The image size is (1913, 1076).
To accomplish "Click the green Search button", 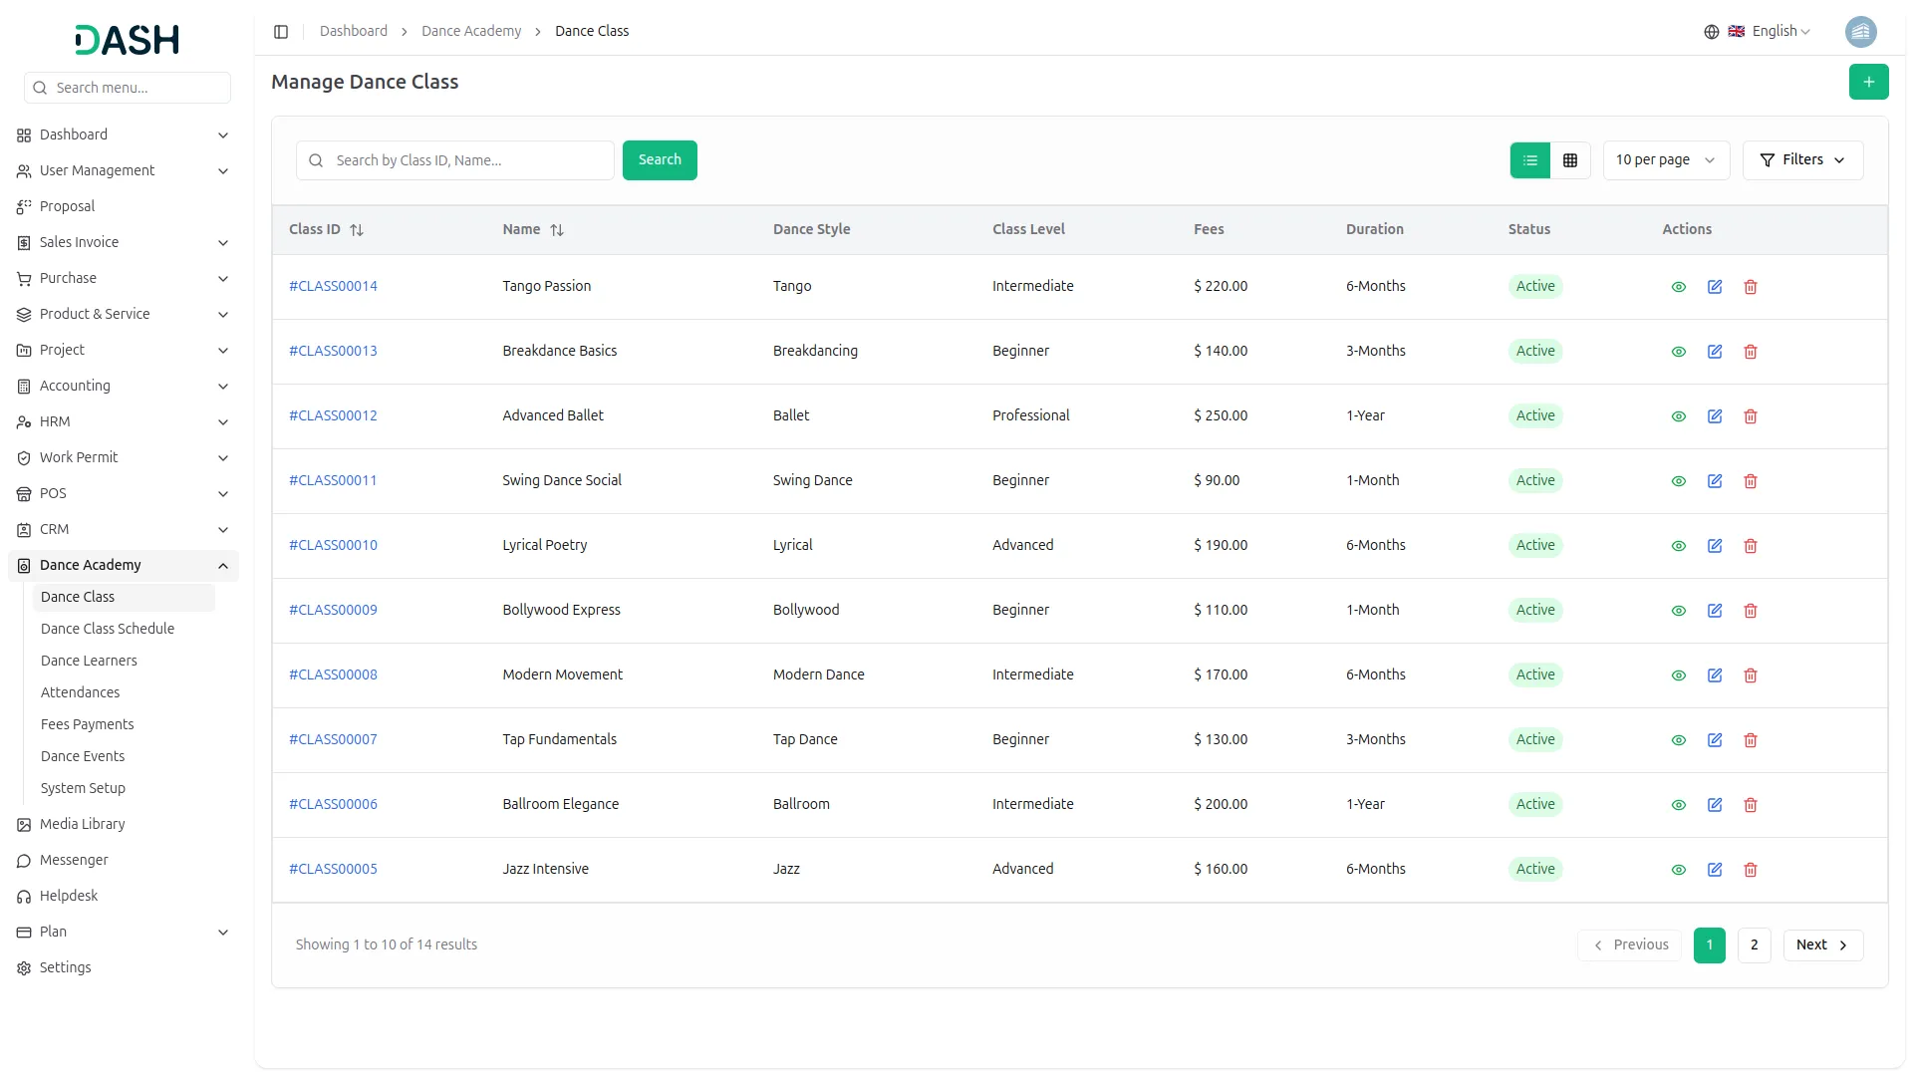I will coord(659,160).
